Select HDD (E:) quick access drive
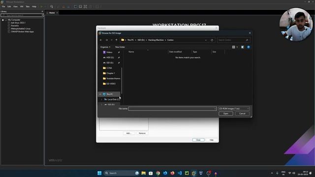 pyautogui.click(x=110, y=58)
